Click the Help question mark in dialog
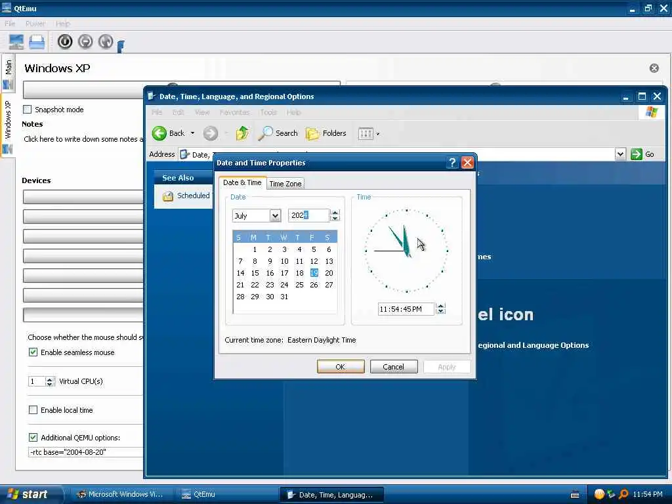 pyautogui.click(x=452, y=163)
